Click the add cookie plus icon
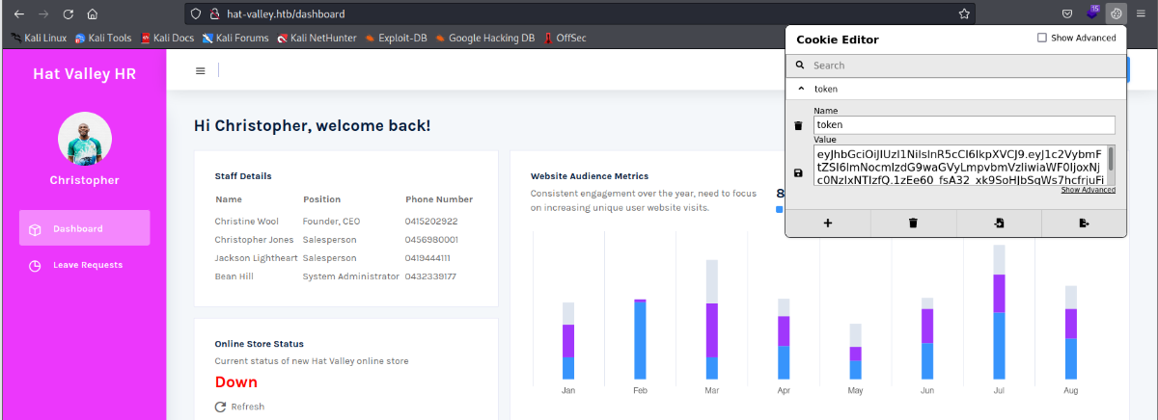Image resolution: width=1158 pixels, height=420 pixels. 827,223
